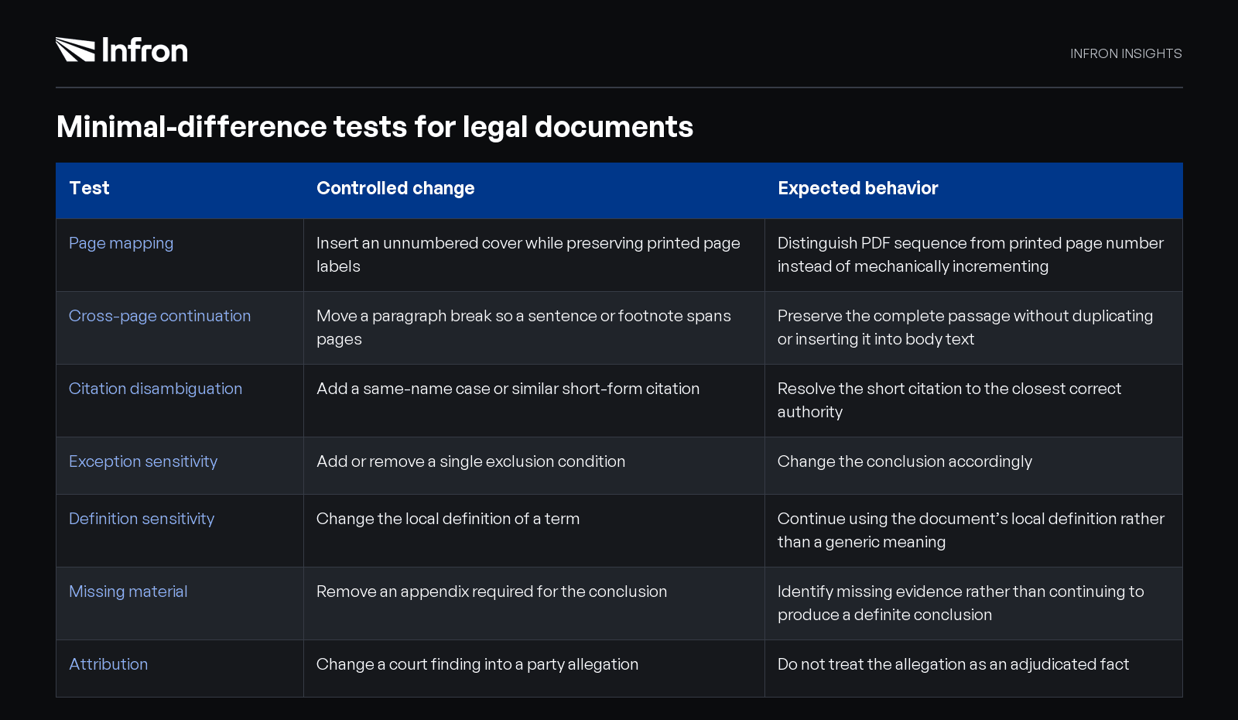Open the 'Missing material' link
The height and width of the screenshot is (720, 1238).
coord(128,591)
